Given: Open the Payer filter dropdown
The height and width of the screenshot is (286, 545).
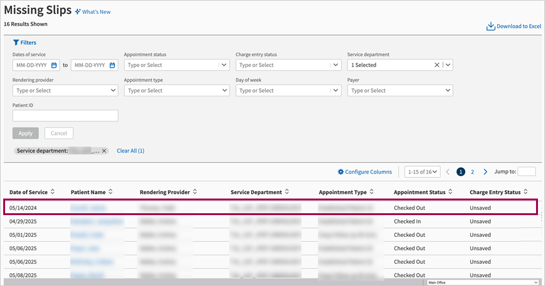Looking at the screenshot, I should point(447,91).
